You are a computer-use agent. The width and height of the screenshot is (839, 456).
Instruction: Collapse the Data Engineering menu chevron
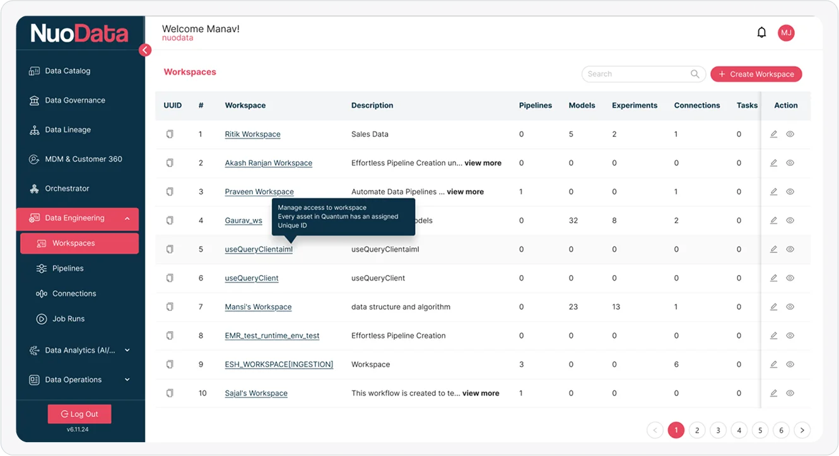pos(127,218)
